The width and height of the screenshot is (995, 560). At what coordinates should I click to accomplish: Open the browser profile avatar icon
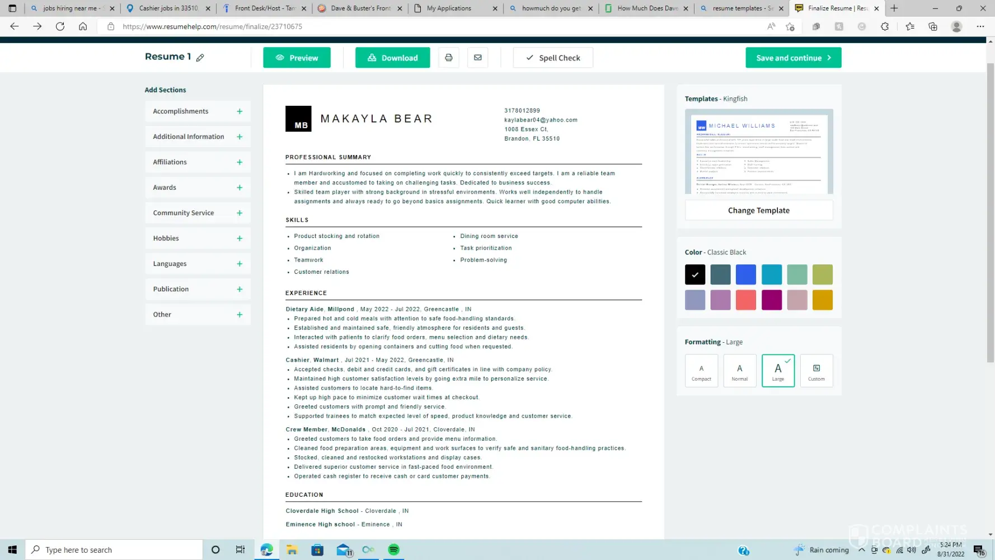(x=956, y=26)
